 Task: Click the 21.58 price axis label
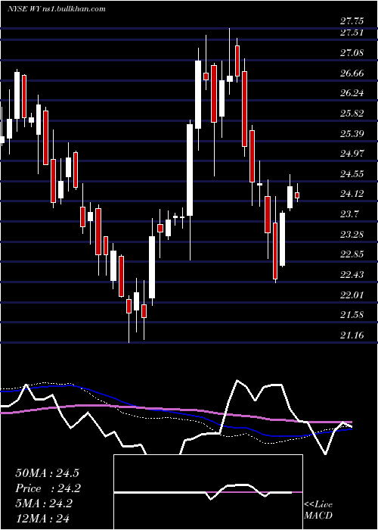click(x=352, y=315)
